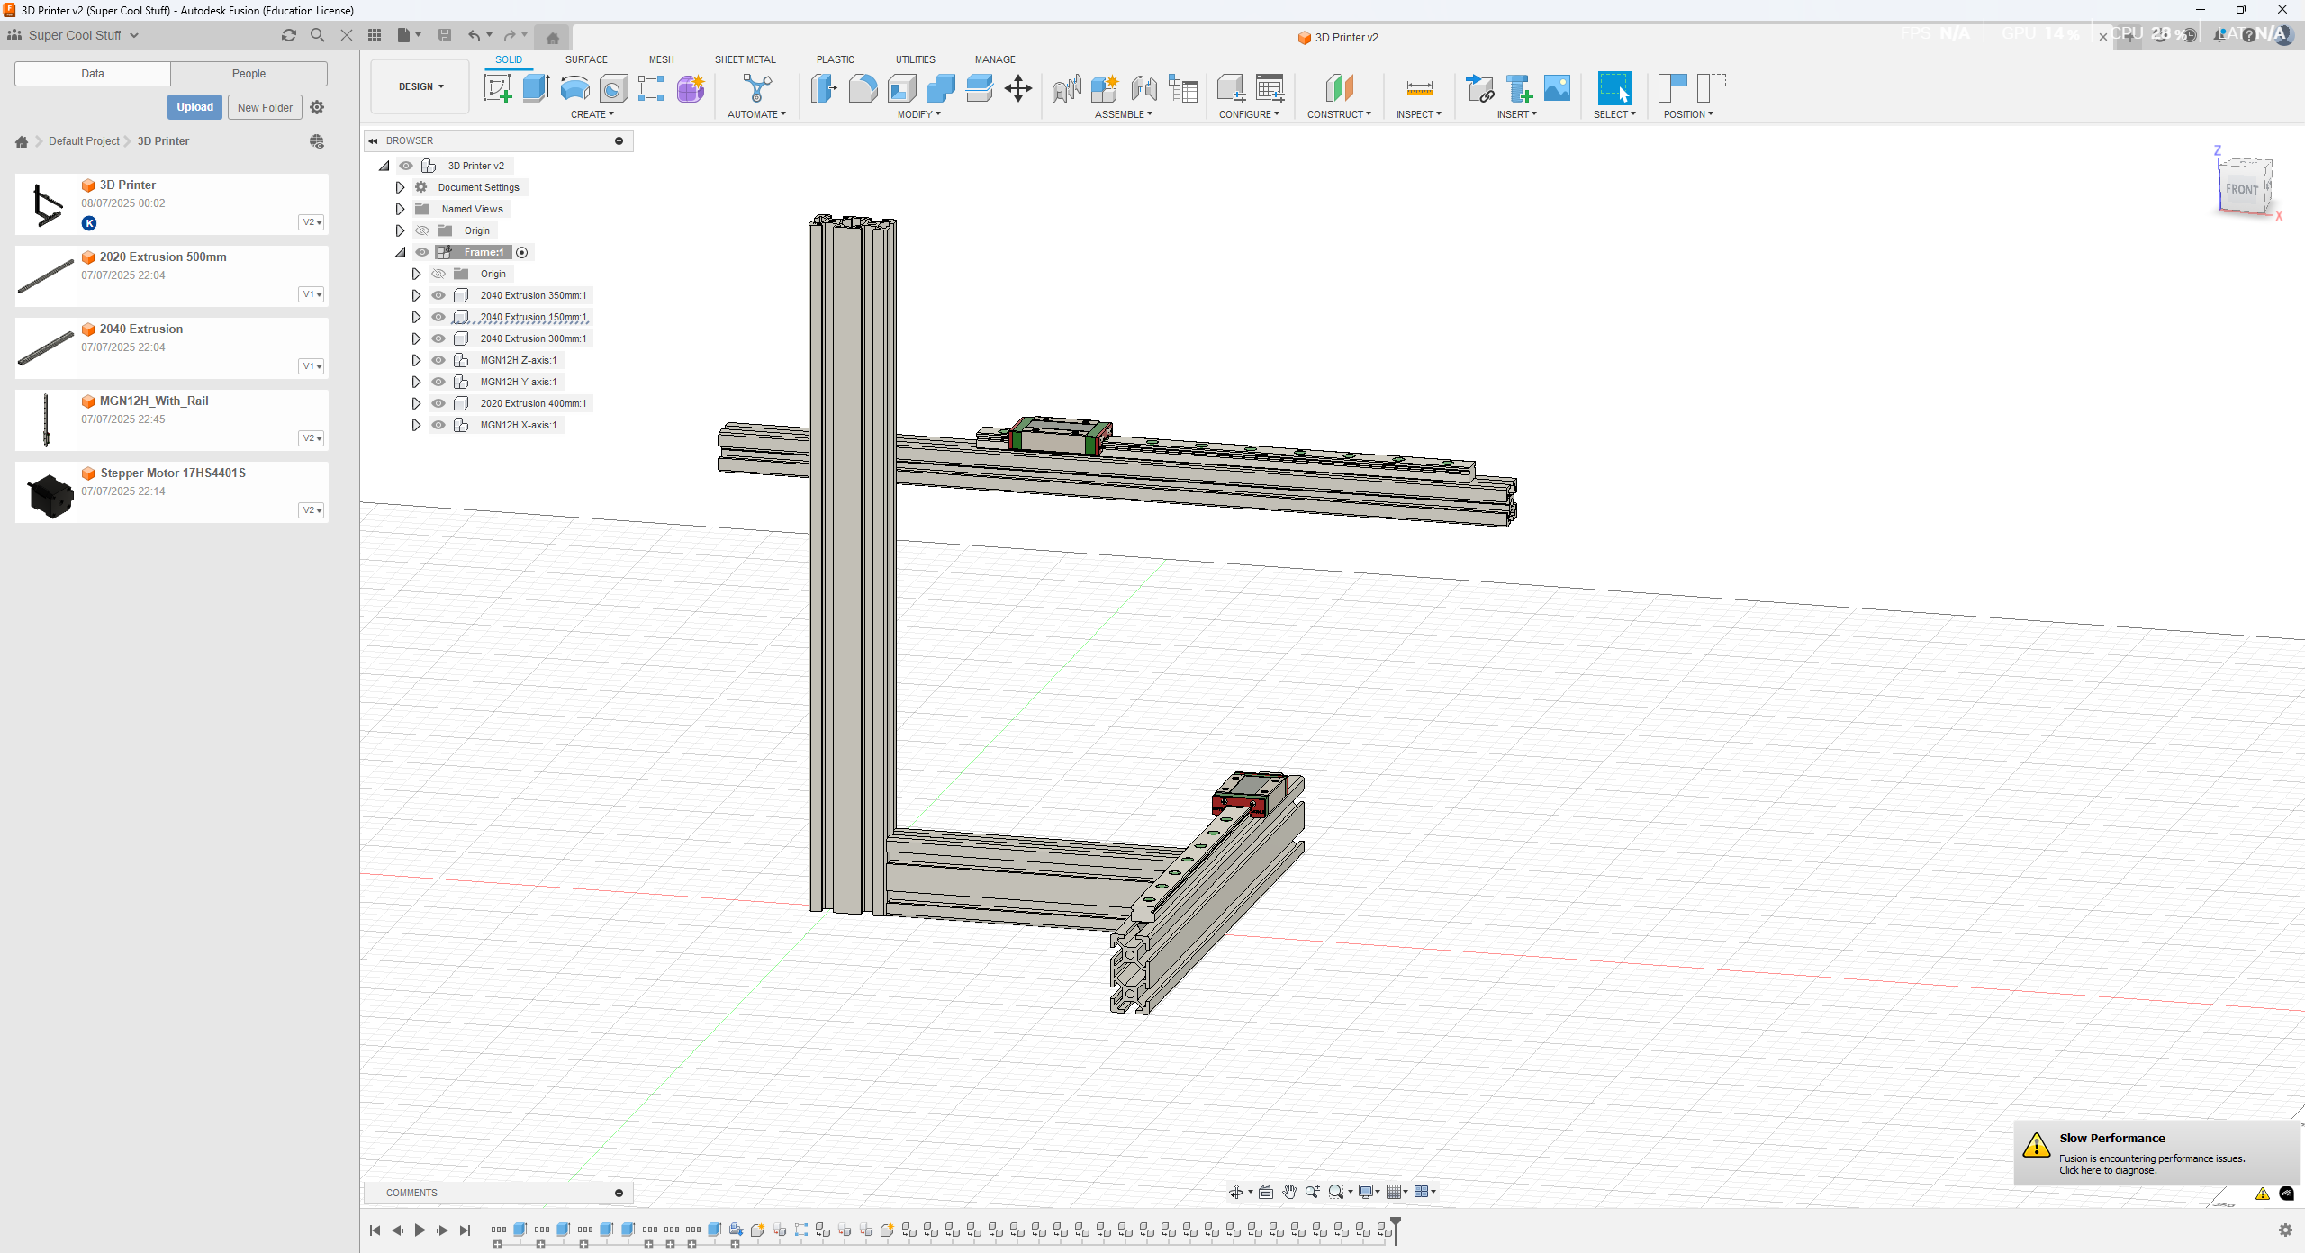Hide the MGN12H Z-axis:1 component
The height and width of the screenshot is (1253, 2305).
[x=438, y=360]
